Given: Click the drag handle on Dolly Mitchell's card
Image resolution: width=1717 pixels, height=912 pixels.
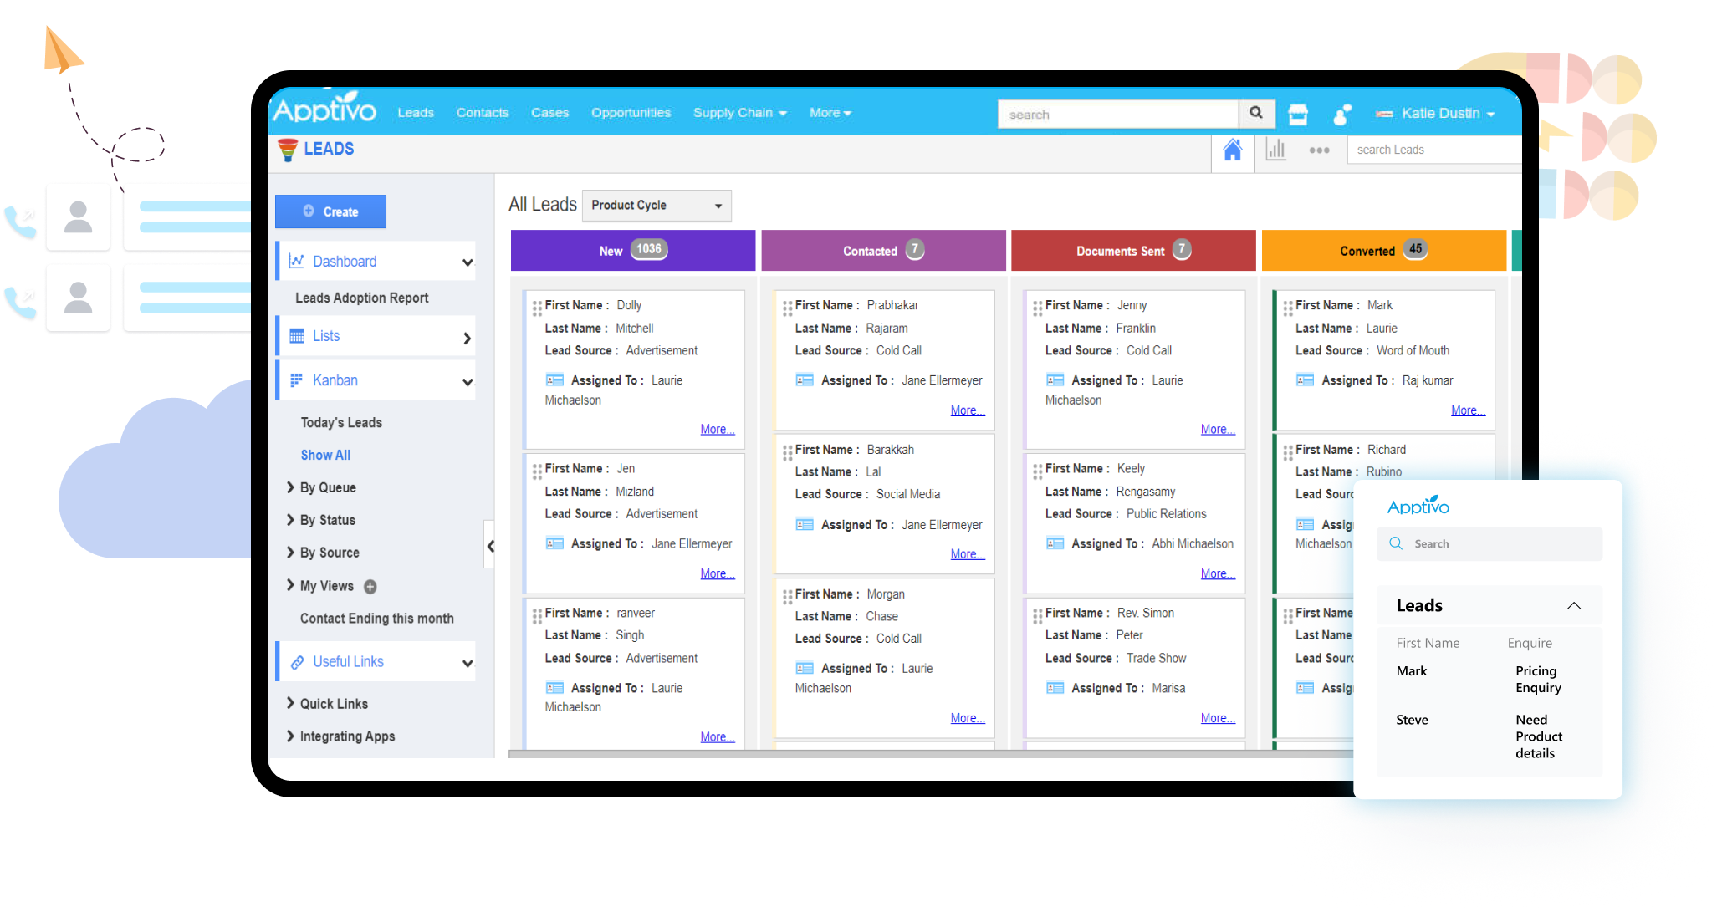Looking at the screenshot, I should (537, 308).
